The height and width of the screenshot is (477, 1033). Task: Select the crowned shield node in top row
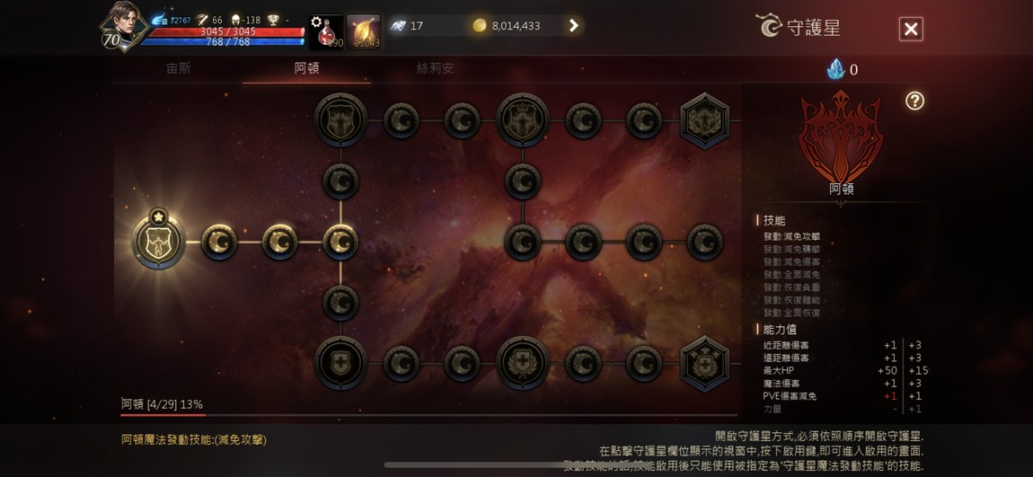[523, 119]
